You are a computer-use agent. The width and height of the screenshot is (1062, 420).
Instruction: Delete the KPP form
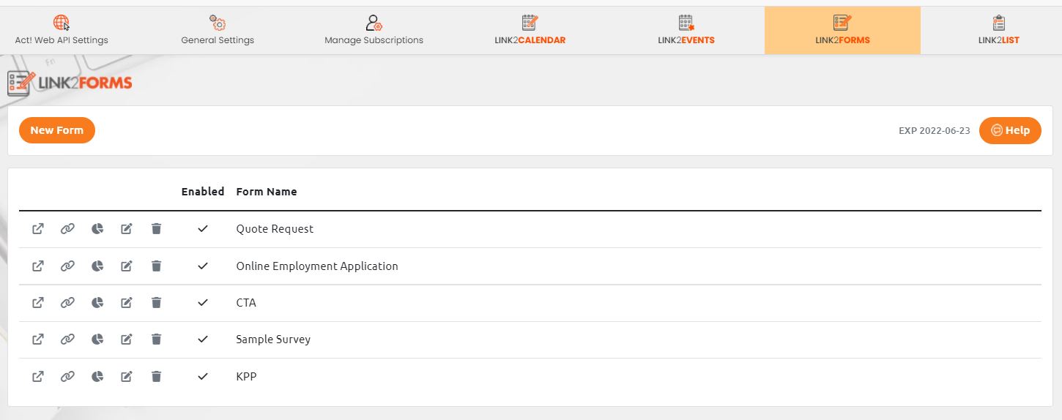pyautogui.click(x=156, y=377)
